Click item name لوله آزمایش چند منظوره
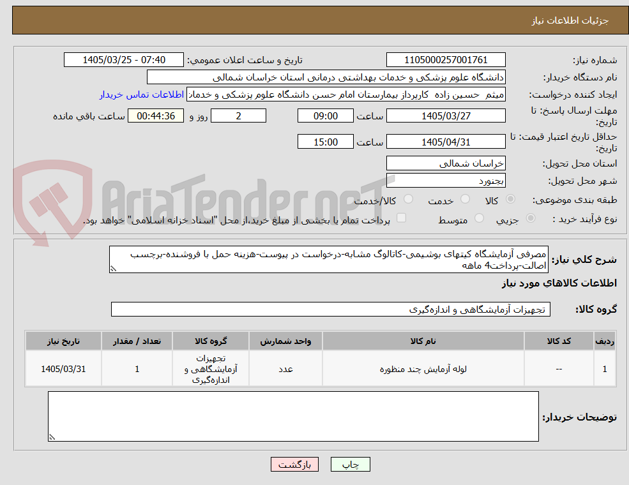The width and height of the screenshot is (629, 485). click(423, 369)
